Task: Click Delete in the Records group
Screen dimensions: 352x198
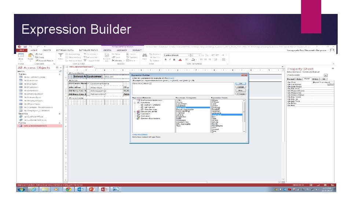Action: pos(117,60)
